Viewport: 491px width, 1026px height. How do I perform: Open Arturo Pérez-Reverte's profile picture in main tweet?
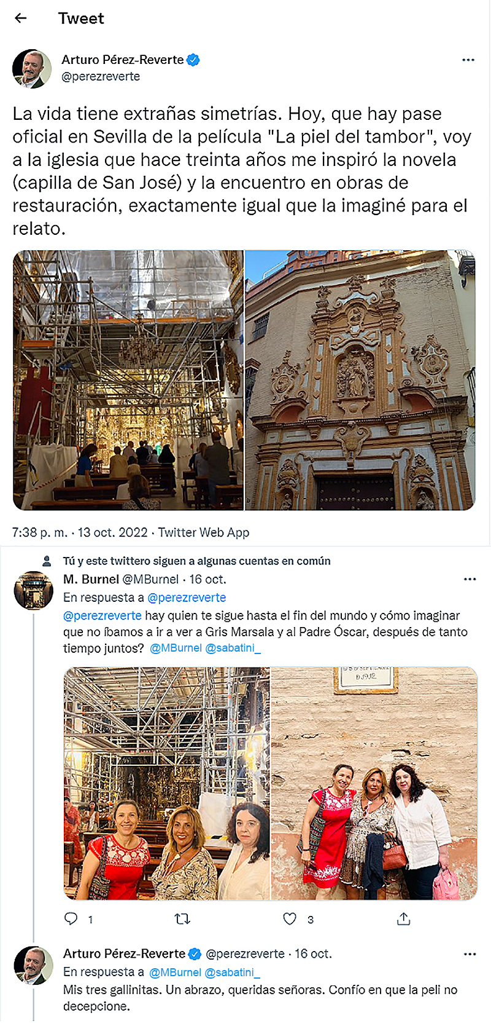[x=32, y=69]
